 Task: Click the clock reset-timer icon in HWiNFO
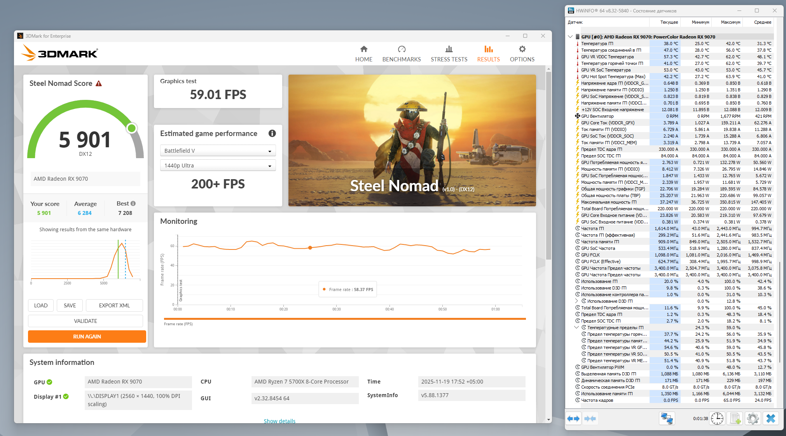[x=717, y=419]
